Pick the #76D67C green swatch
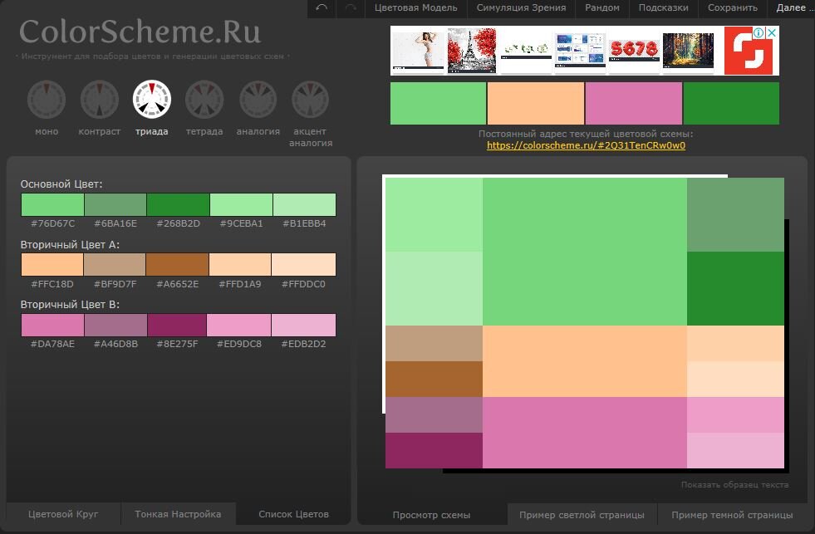The height and width of the screenshot is (534, 815). [52, 204]
